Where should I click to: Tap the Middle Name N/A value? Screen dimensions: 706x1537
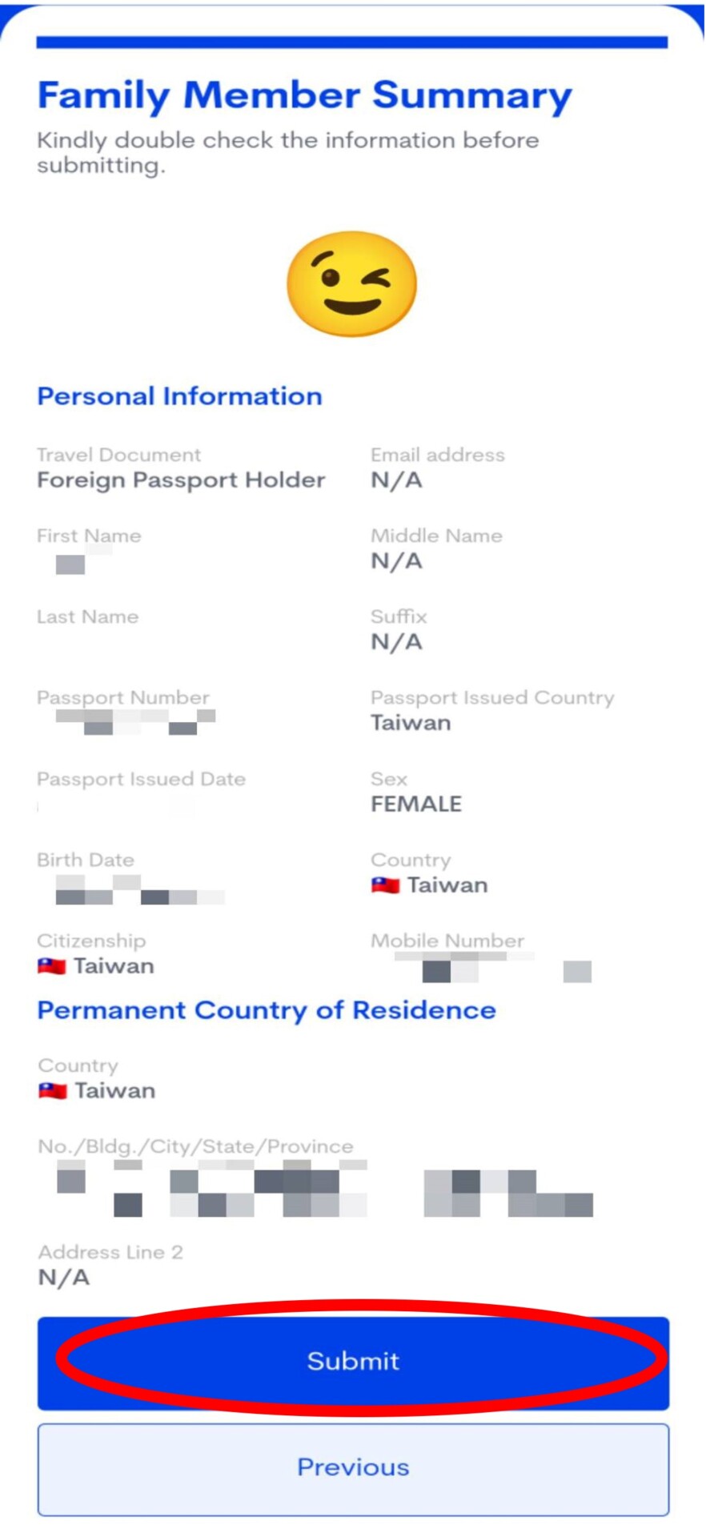[396, 561]
